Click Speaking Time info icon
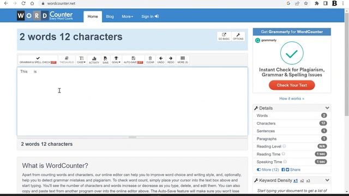 click(285, 162)
